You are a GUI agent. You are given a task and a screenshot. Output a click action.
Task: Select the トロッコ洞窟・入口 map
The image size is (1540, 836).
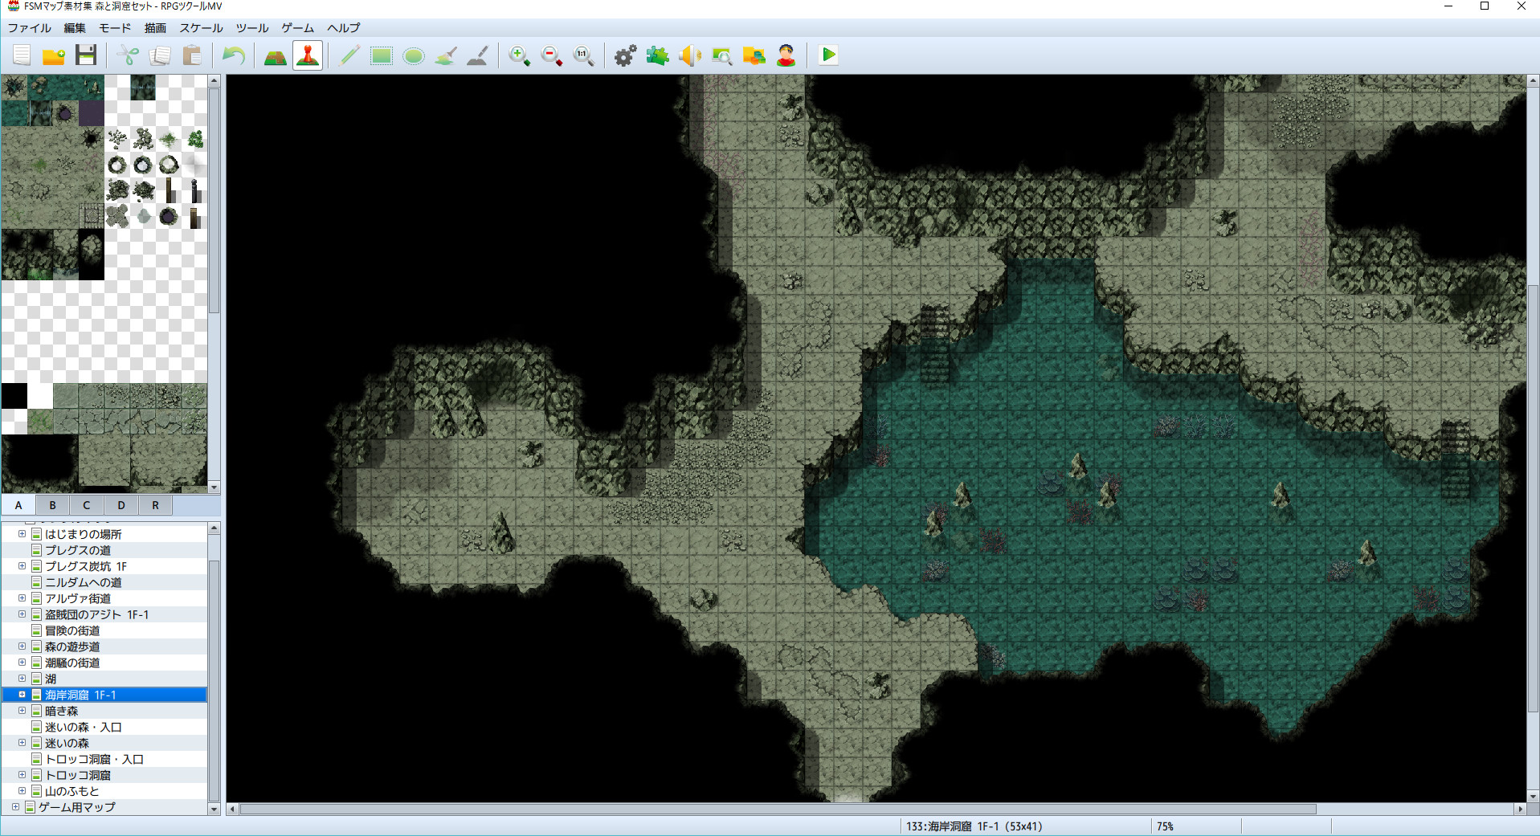[94, 759]
